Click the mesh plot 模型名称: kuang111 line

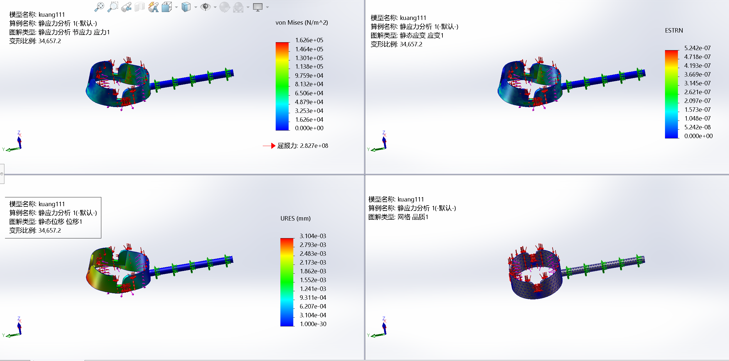[396, 199]
